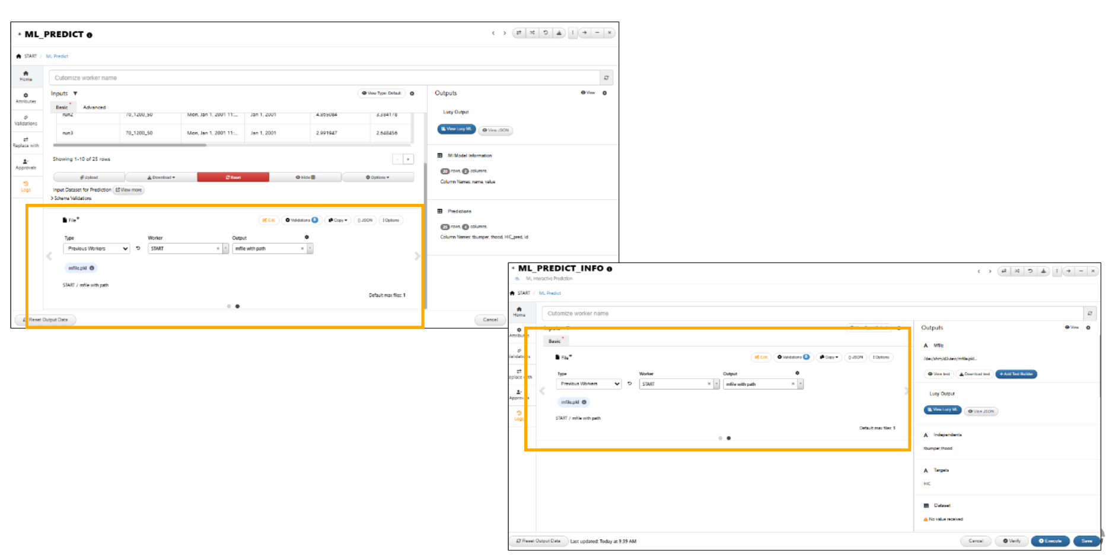Viewport: 1112px width, 556px height.
Task: Click Hide table button in ML_PREDICT
Action: point(305,177)
